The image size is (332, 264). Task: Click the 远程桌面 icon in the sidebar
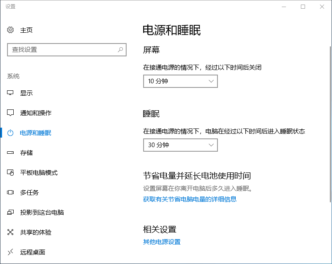[x=11, y=252]
